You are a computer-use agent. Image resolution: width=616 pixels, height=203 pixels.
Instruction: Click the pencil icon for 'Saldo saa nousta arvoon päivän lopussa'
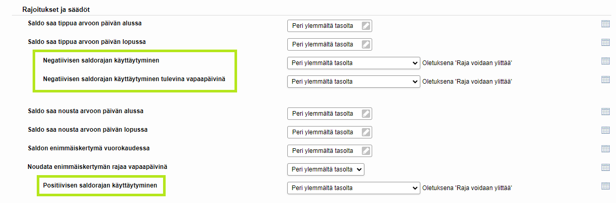click(x=366, y=132)
